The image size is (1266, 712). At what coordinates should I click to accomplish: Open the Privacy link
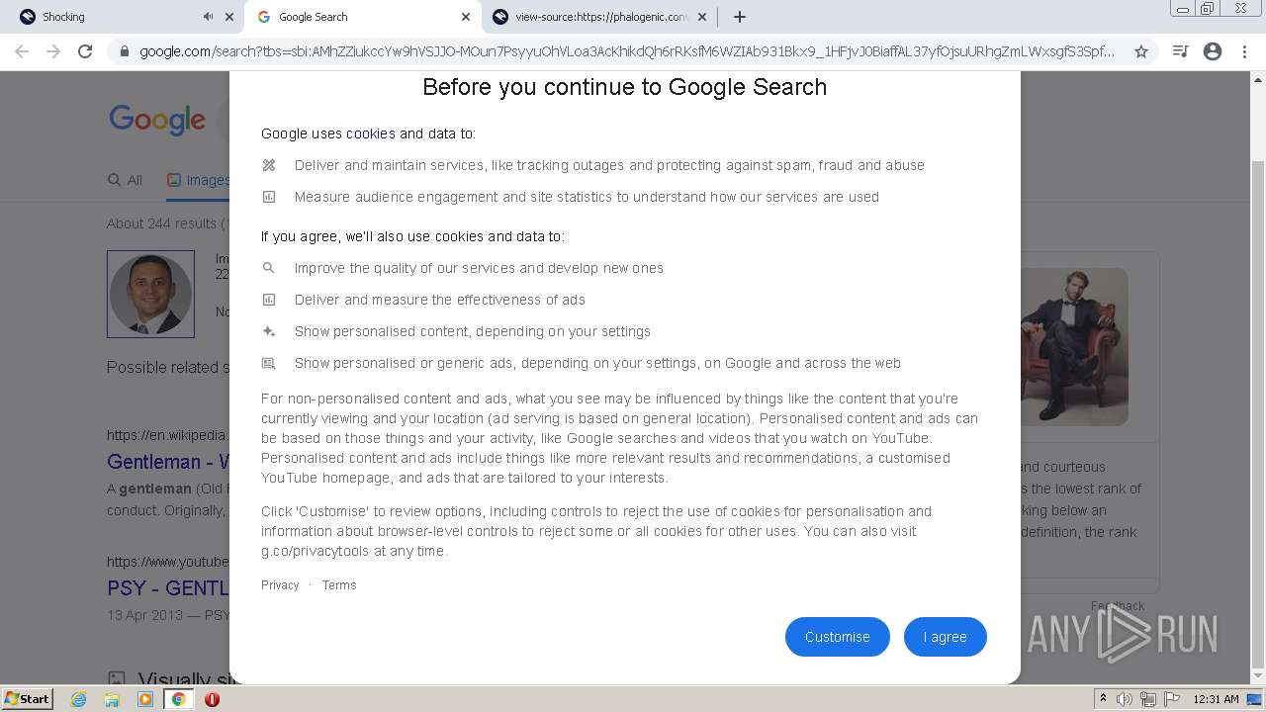point(280,585)
